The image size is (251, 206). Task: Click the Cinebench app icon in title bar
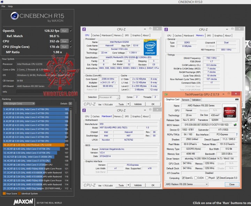(x=2, y=2)
